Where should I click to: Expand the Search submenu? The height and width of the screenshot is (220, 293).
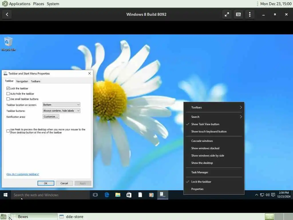pos(214,117)
